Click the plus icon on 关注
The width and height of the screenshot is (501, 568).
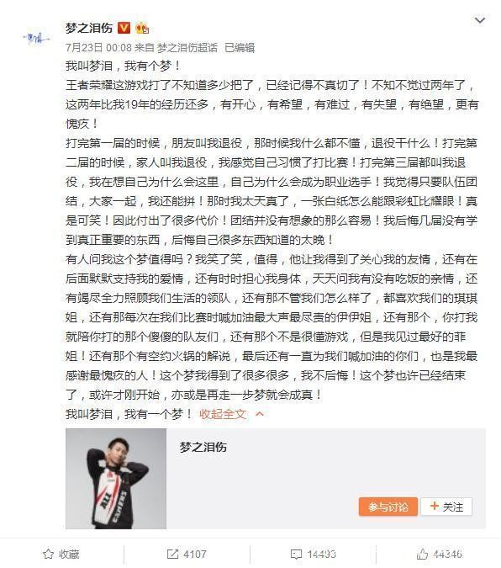click(435, 506)
